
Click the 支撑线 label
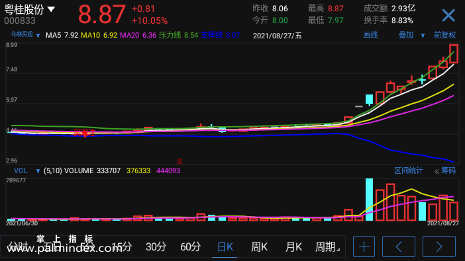pyautogui.click(x=212, y=36)
